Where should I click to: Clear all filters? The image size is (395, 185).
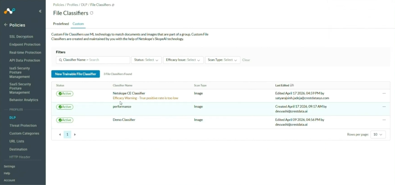click(x=246, y=60)
